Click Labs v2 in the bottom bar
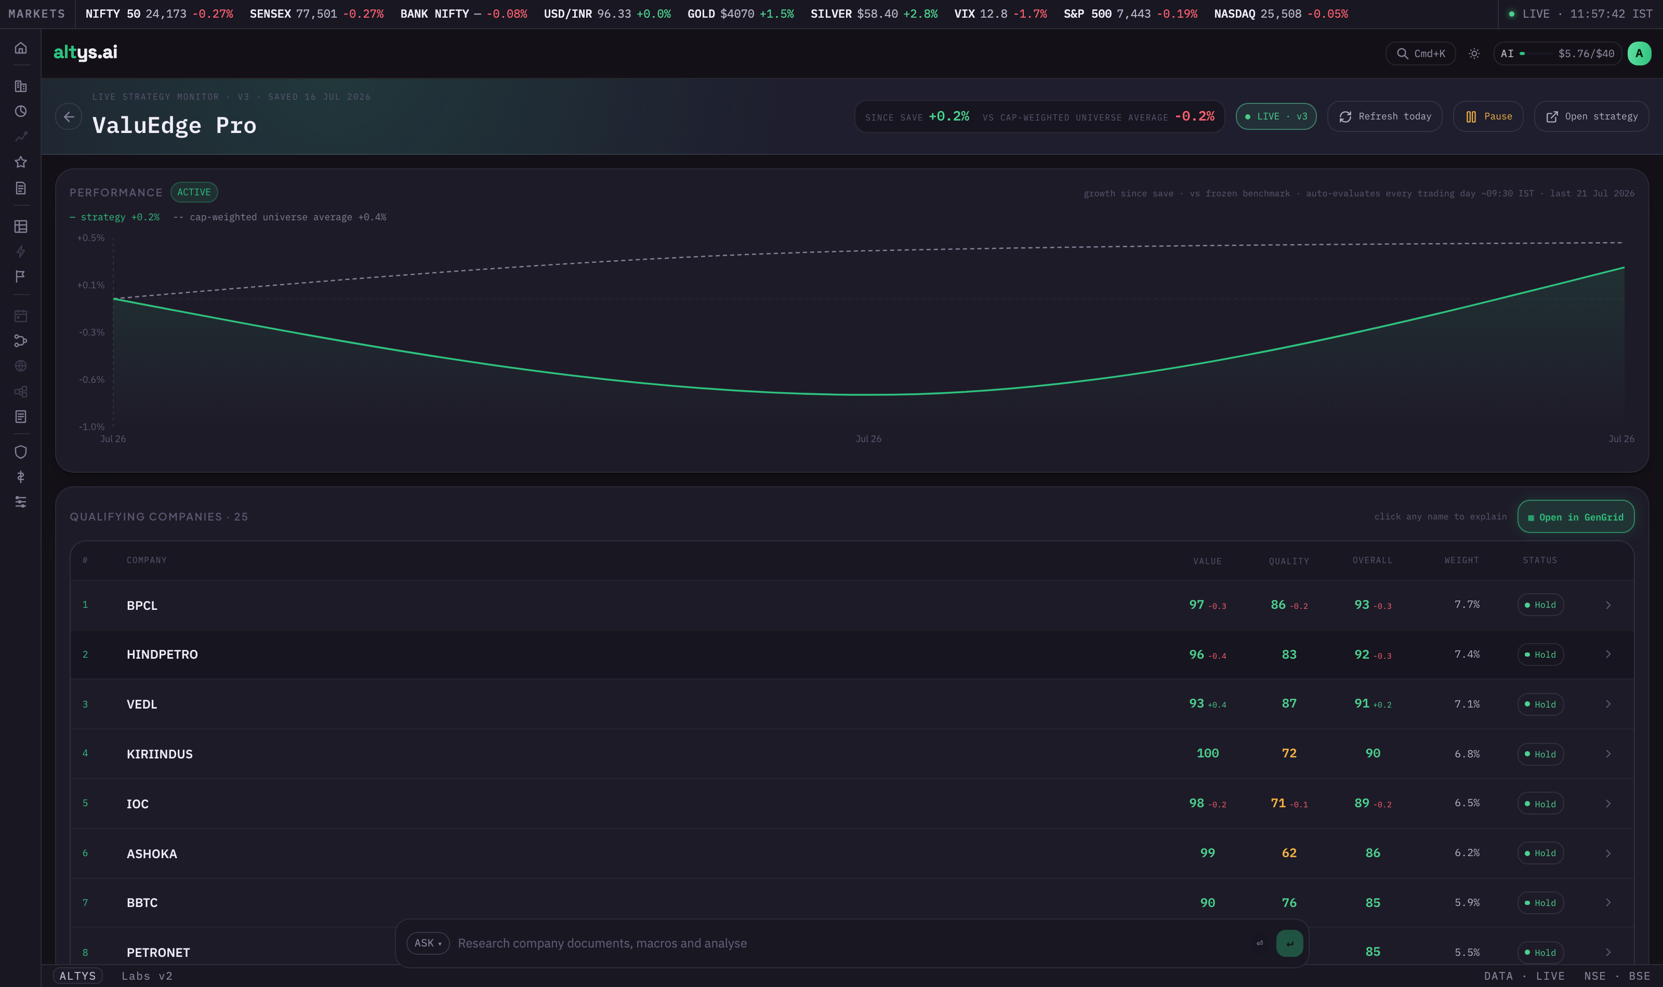Screen dimensions: 1663x987 pos(147,976)
